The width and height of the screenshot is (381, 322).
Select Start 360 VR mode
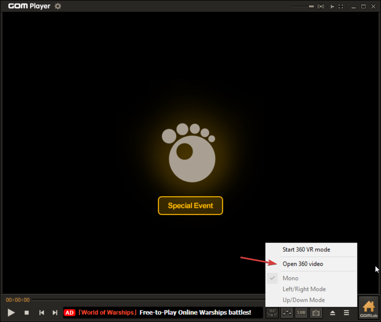click(x=311, y=250)
